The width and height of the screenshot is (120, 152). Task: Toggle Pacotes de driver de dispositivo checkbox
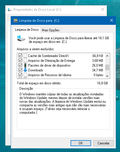(x=21, y=65)
